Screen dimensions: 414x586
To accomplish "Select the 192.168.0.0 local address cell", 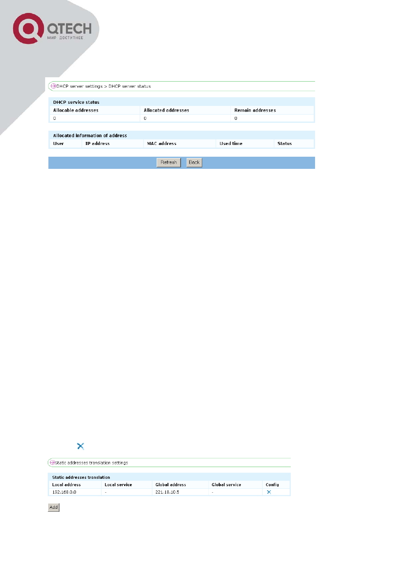I will tap(64, 492).
